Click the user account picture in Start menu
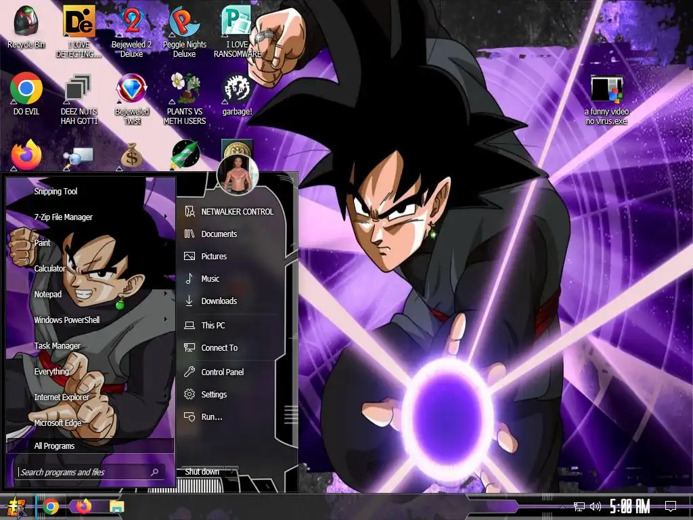Screen dimensions: 693x520 (x=238, y=175)
